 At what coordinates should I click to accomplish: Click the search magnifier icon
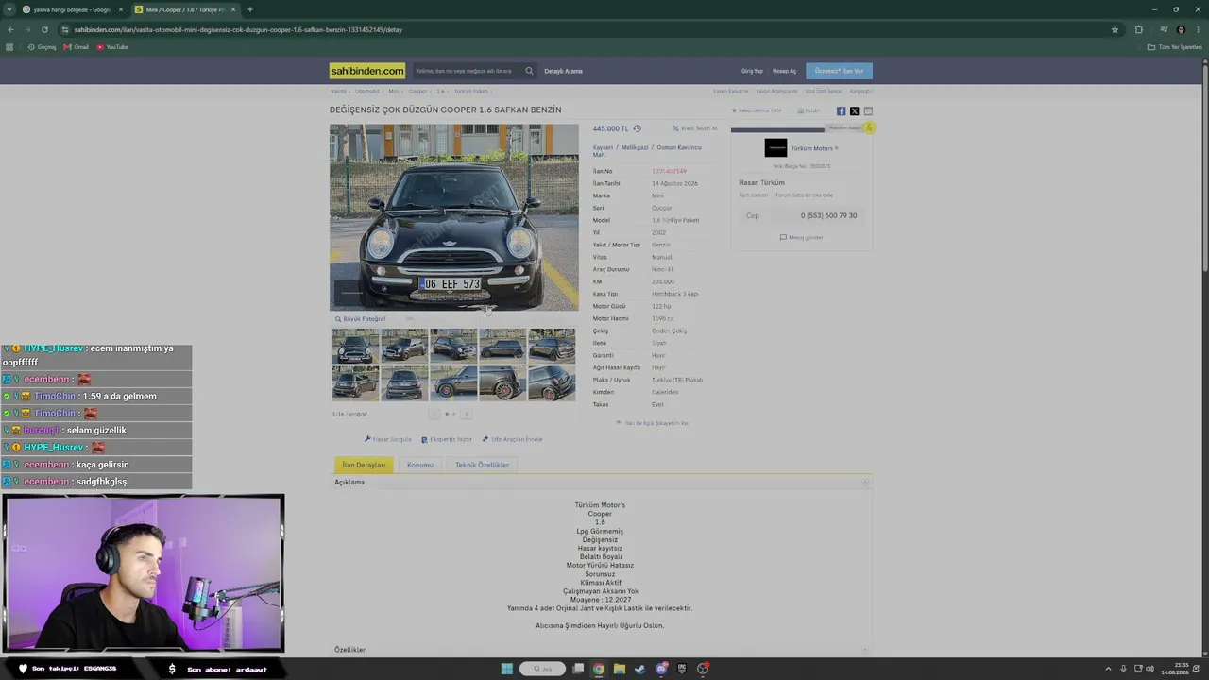point(529,71)
